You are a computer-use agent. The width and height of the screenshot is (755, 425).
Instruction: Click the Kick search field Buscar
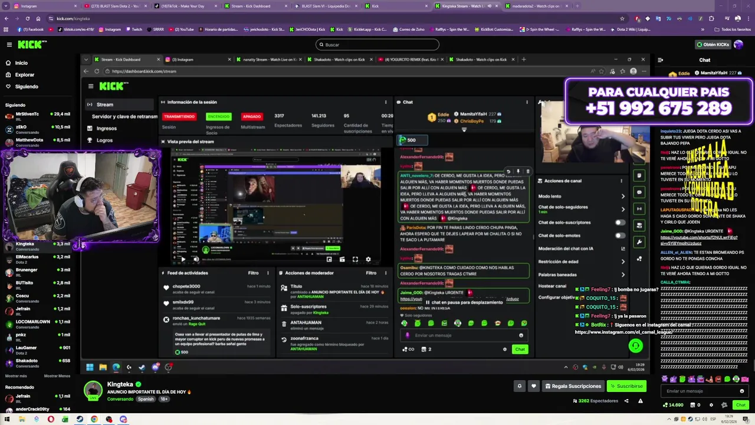[x=377, y=45]
